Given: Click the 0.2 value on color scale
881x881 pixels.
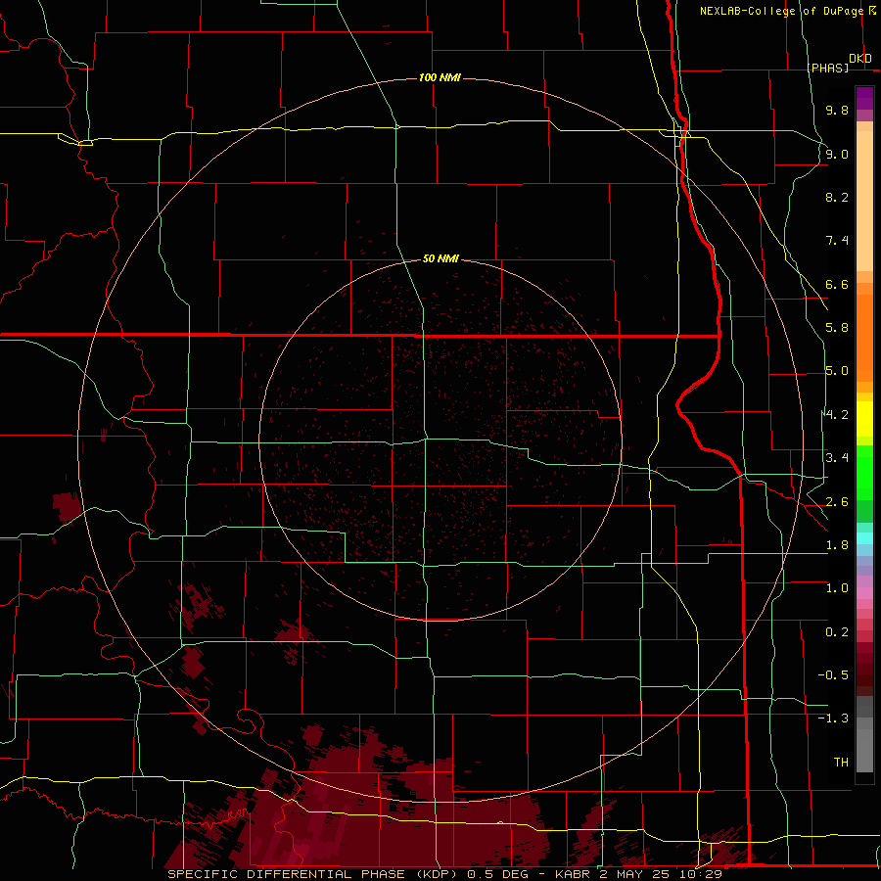Looking at the screenshot, I should point(837,632).
